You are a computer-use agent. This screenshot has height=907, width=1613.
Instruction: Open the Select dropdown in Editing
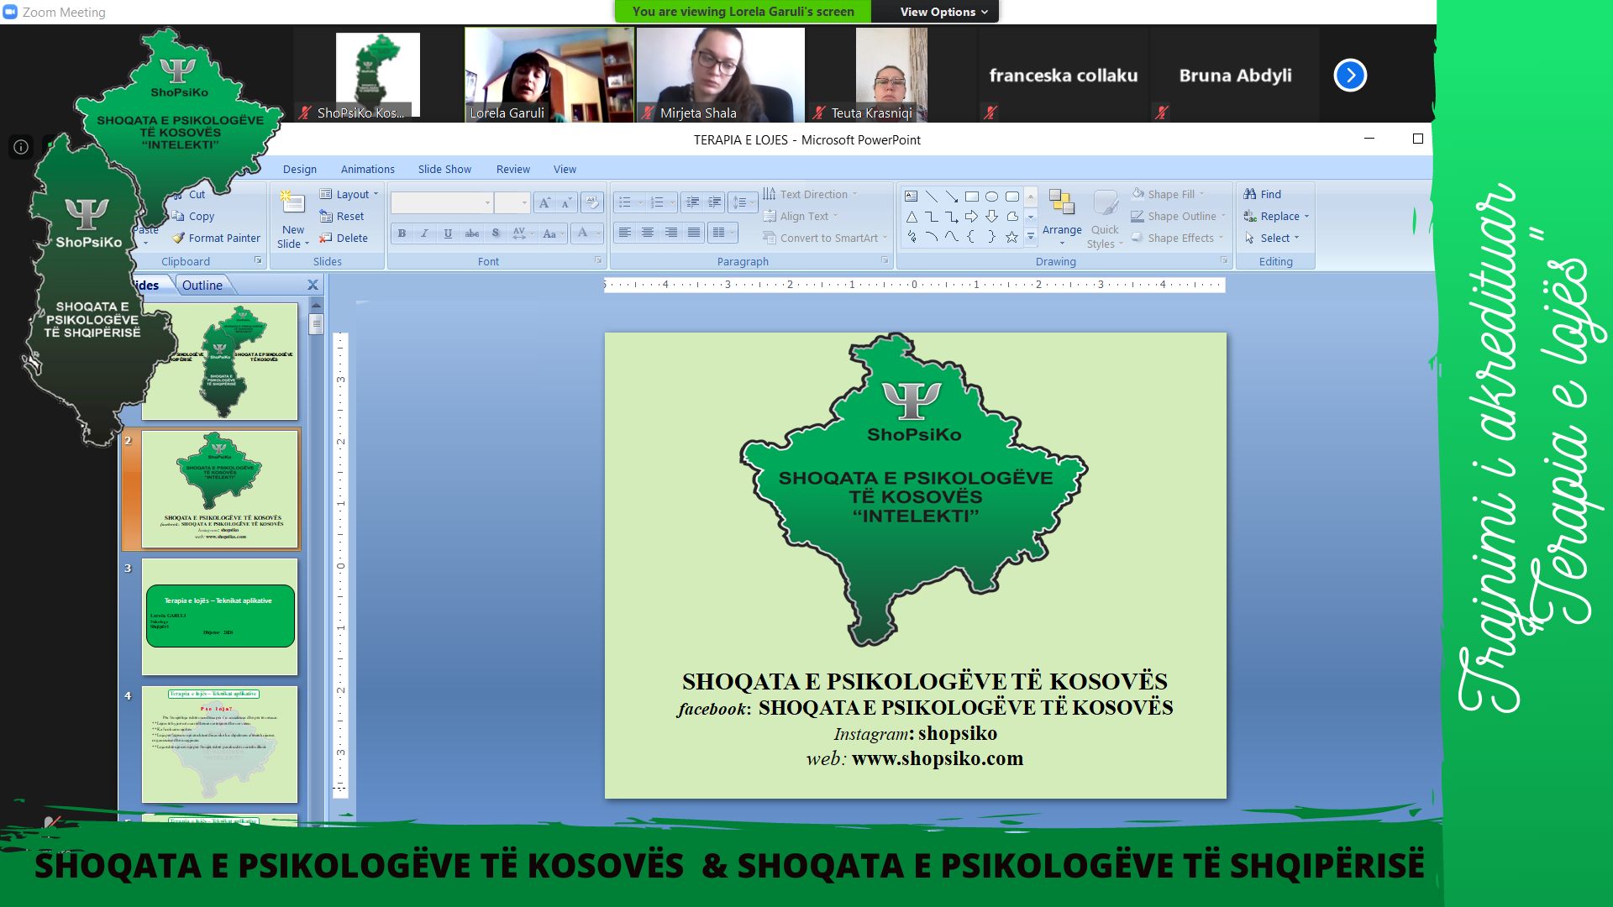coord(1272,238)
